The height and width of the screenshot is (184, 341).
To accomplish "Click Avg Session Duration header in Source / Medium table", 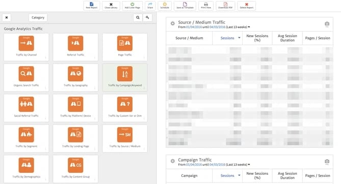I will coord(287,38).
